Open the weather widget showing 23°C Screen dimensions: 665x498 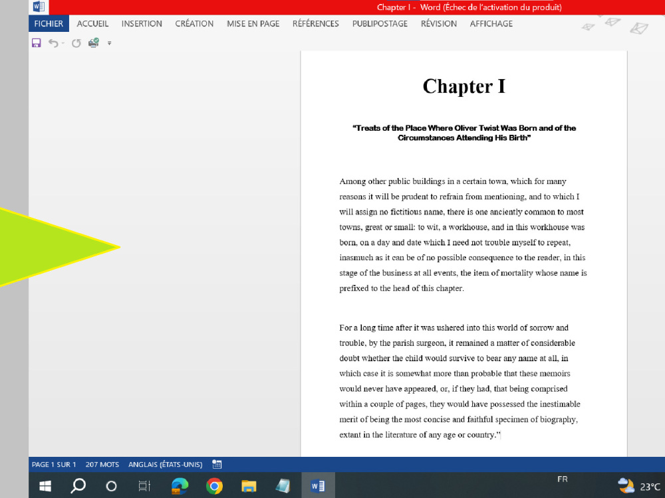(x=639, y=486)
